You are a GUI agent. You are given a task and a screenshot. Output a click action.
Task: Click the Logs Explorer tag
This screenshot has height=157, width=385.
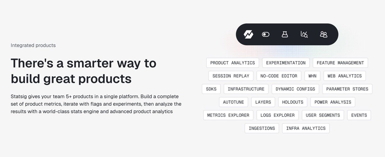[x=277, y=116]
